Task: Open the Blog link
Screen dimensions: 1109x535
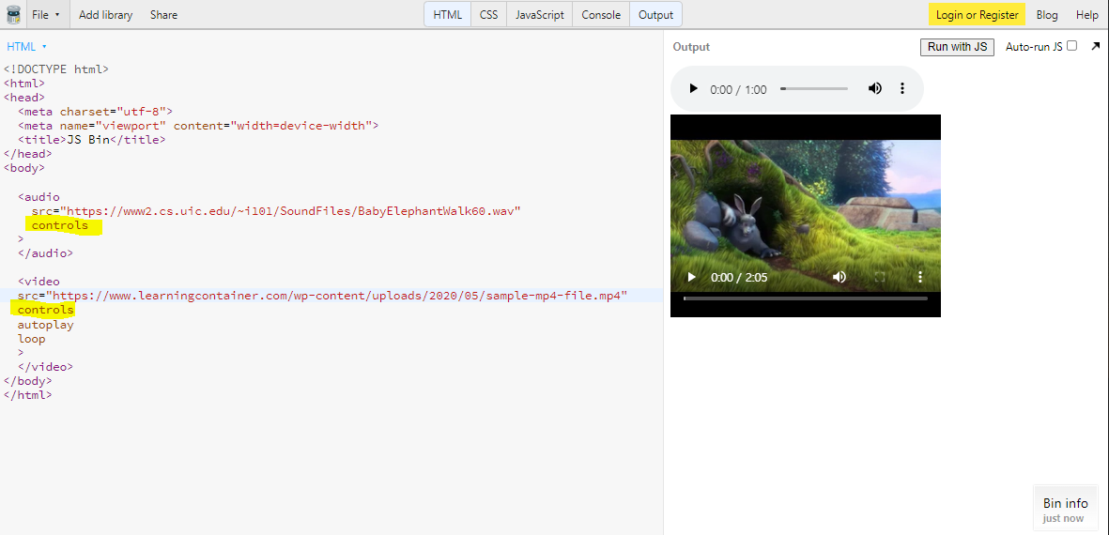Action: coord(1047,15)
